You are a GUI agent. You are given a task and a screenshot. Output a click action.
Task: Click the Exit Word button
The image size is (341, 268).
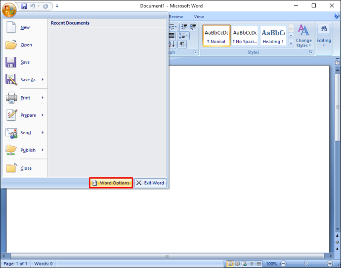click(x=151, y=183)
